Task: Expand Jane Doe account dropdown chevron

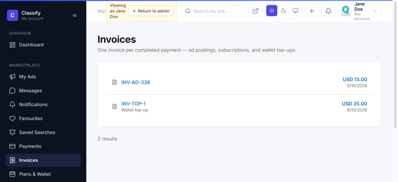Action: pos(375,11)
